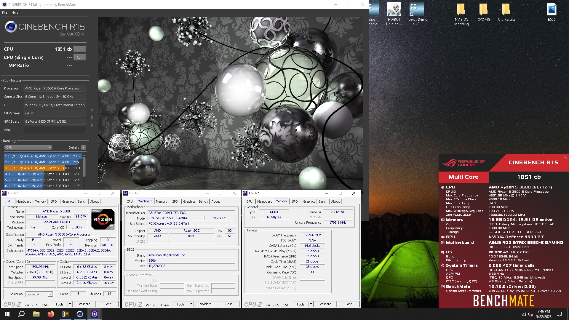
Task: Click Validate in the Memory CPU-Z window
Action: point(325,304)
